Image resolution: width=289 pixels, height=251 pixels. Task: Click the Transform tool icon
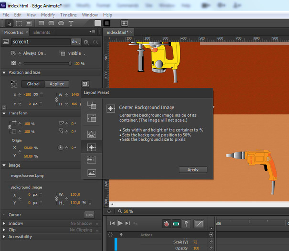point(19,23)
